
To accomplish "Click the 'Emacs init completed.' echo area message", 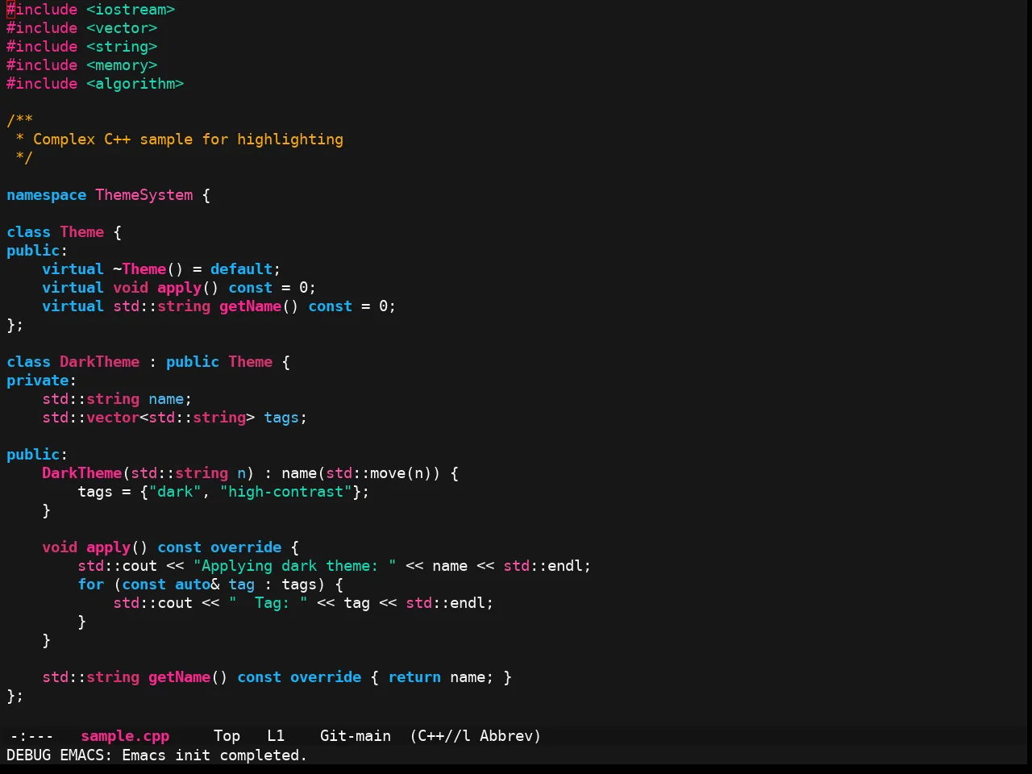I will (x=214, y=755).
